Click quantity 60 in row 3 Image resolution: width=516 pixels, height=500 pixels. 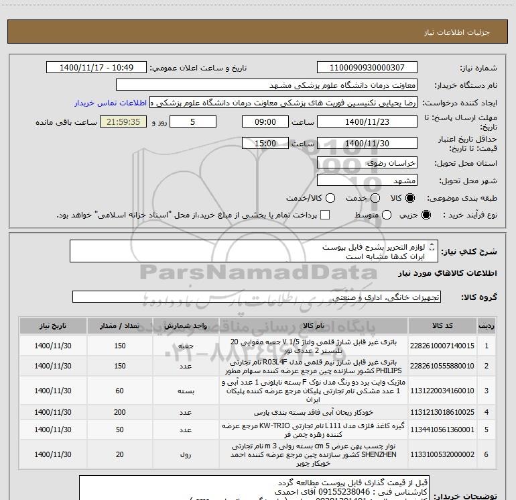(119, 391)
